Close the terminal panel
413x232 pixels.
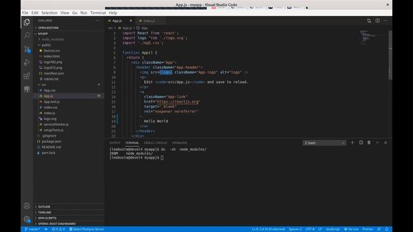(x=386, y=142)
